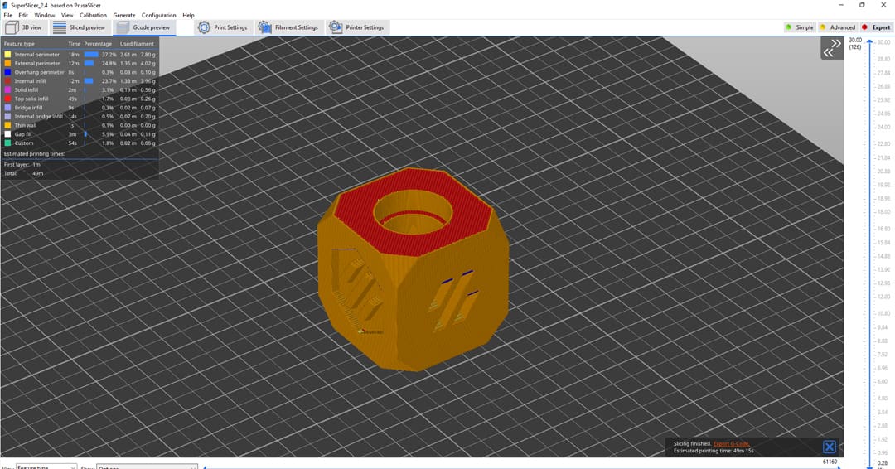Open the Edit menu
This screenshot has height=469, width=895.
tap(23, 16)
